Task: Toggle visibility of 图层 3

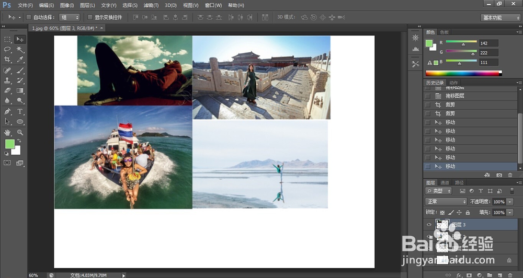Action: [429, 225]
